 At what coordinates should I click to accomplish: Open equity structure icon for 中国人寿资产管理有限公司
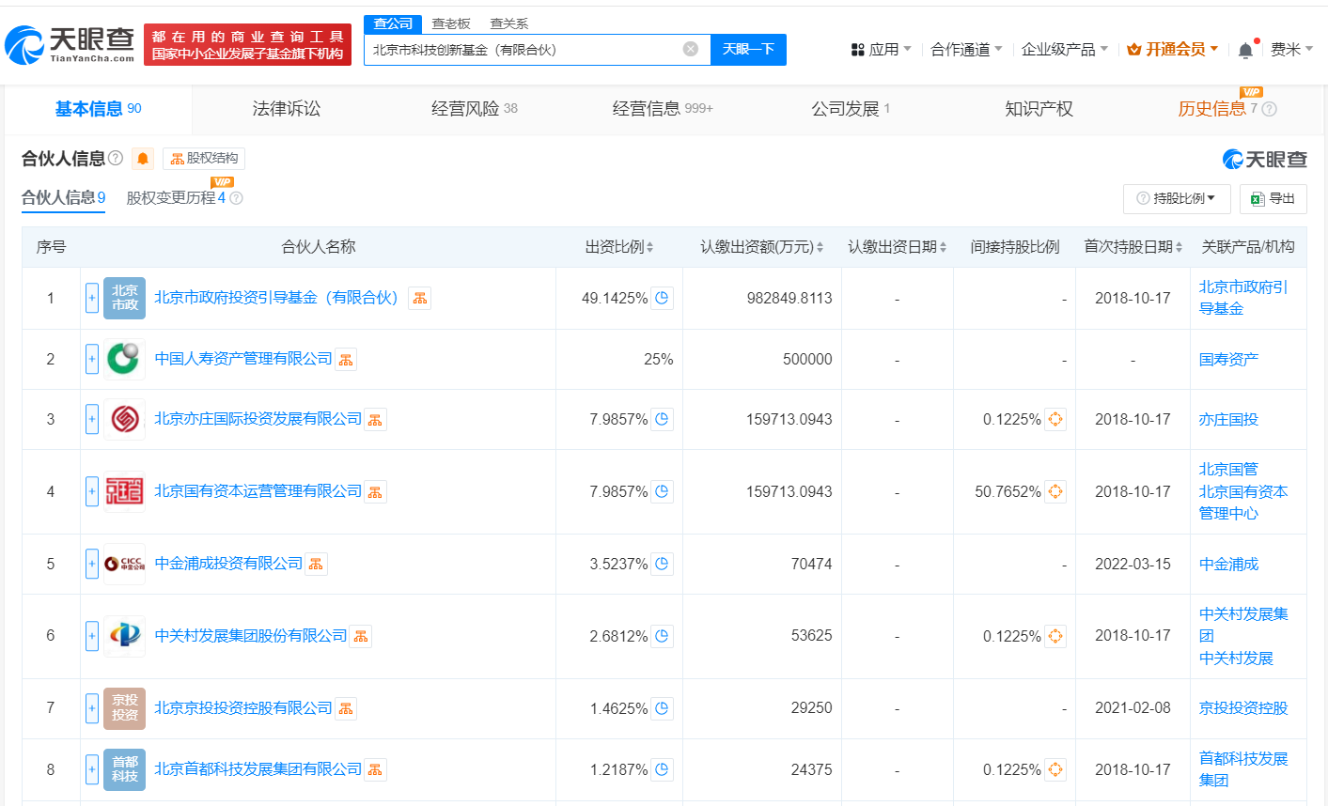point(346,360)
